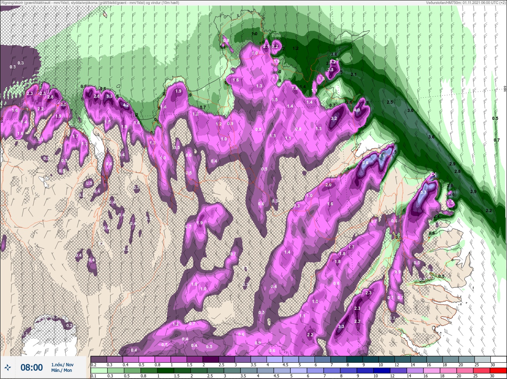Select the palest green 0.1 swatch in lower legend
This screenshot has height=379, width=507.
(x=99, y=371)
